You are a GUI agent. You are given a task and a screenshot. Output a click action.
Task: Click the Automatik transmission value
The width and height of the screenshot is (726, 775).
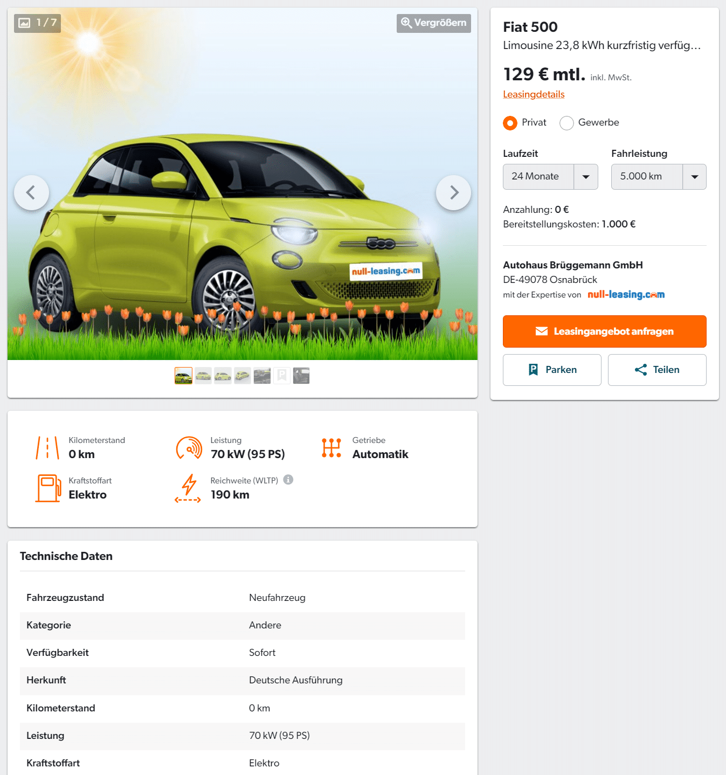(381, 454)
